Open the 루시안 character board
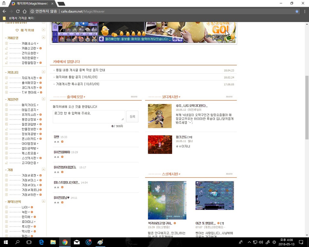 pos(26,226)
